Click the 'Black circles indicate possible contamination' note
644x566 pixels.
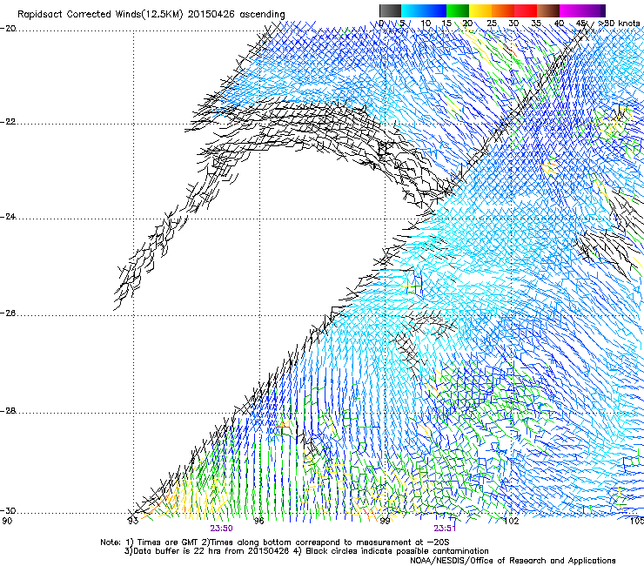click(x=392, y=551)
